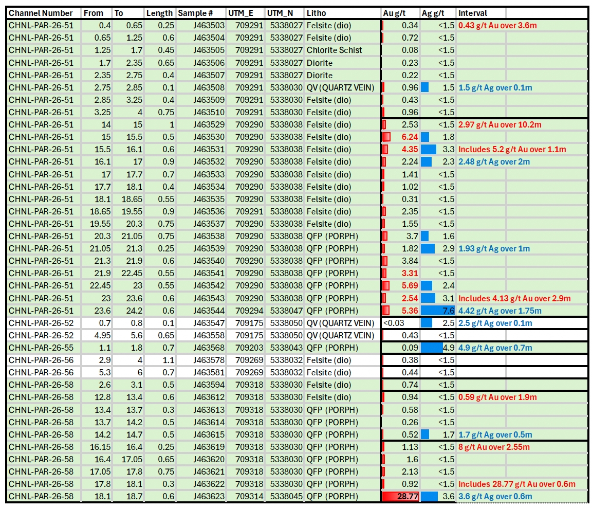This screenshot has height=508, width=592.
Task: Select the Ag value 7.6
Action: pos(449,311)
